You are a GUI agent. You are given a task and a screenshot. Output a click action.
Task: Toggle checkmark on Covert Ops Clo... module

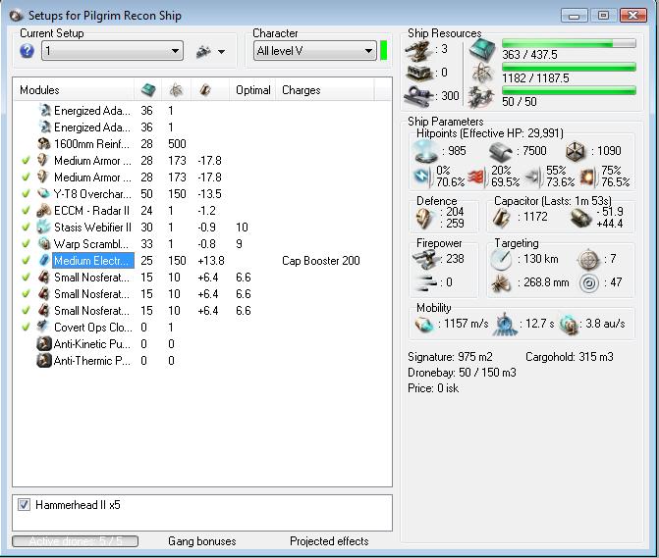point(26,327)
